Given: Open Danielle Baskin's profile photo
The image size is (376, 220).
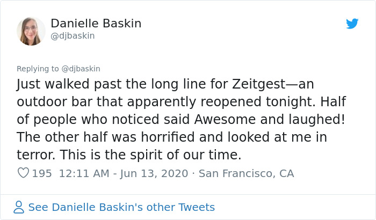Looking at the screenshot, I should 31,31.
